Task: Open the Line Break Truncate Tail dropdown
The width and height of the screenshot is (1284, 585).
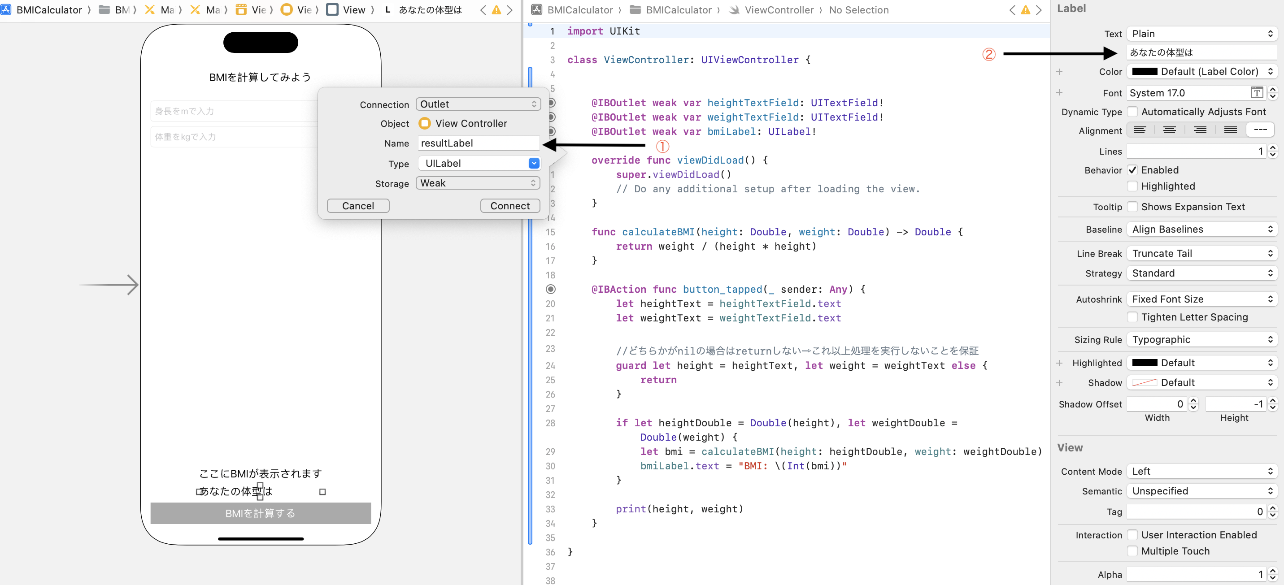Action: tap(1202, 253)
